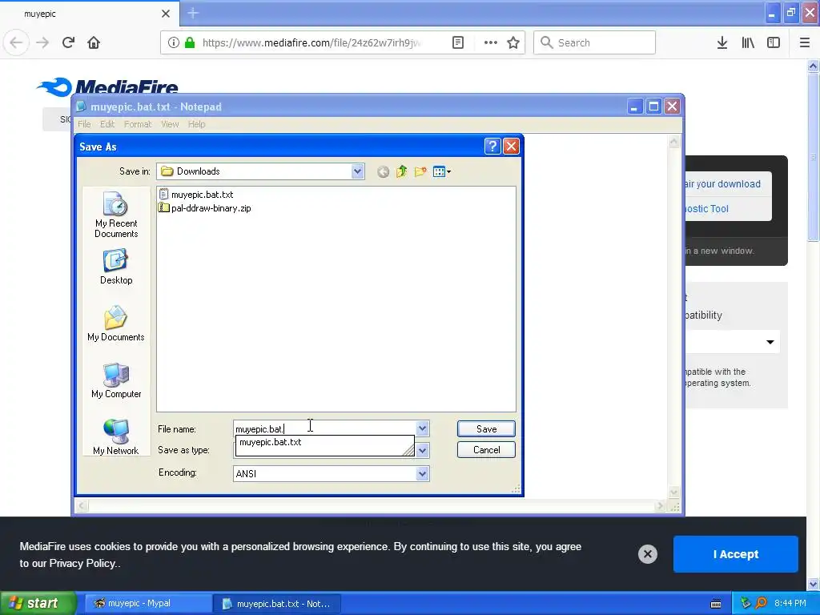Open a new browser tab
Viewport: 820px width, 615px height.
coord(193,13)
